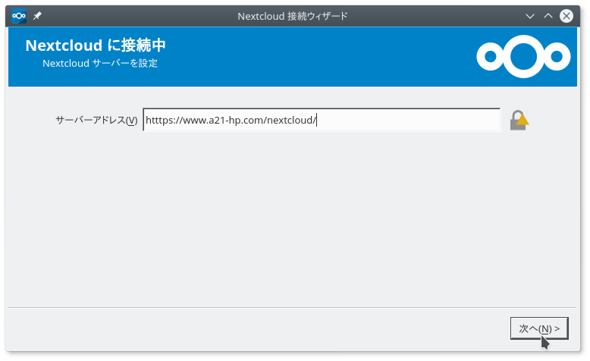Click the Nextcloud logo in the banner
Screen dimensions: 590x361
(x=523, y=56)
